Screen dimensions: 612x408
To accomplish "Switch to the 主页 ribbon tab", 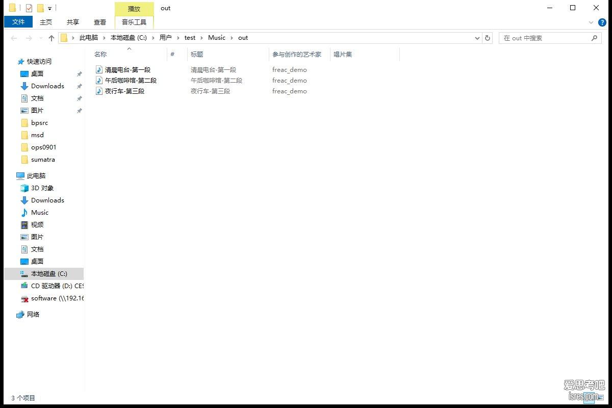I will 46,22.
